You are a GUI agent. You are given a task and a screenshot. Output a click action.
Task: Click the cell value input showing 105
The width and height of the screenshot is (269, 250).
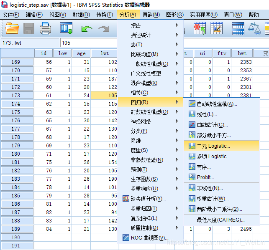coord(89,43)
